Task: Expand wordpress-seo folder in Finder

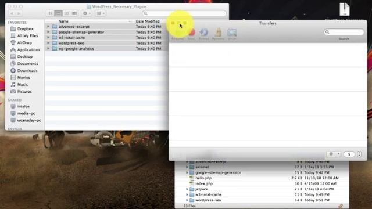Action: pyautogui.click(x=48, y=43)
